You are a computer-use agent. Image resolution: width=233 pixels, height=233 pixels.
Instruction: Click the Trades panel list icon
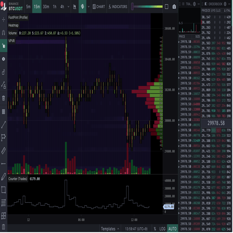click(183, 4)
